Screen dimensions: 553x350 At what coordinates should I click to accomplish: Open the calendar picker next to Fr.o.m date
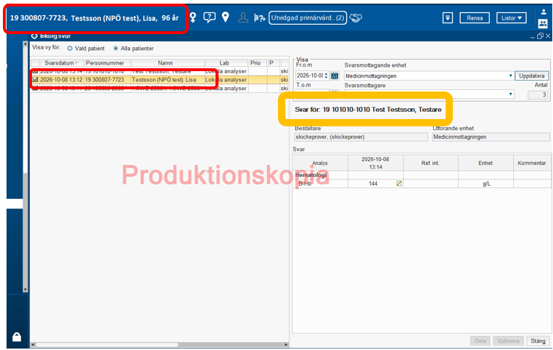[335, 76]
